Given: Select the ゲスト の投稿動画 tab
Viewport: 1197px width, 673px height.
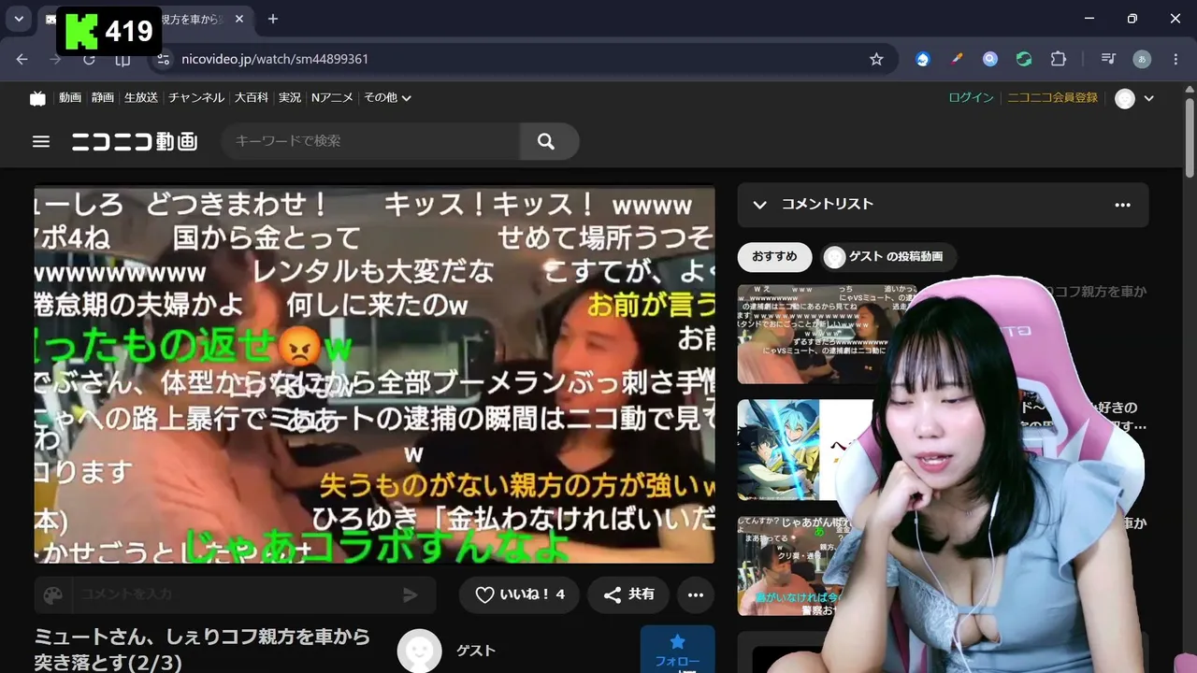Looking at the screenshot, I should pos(888,257).
